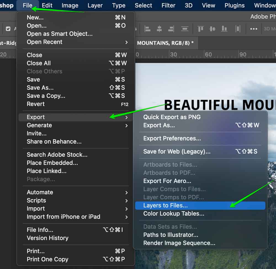Open the Select menu
This screenshot has width=276, height=269.
point(143,6)
